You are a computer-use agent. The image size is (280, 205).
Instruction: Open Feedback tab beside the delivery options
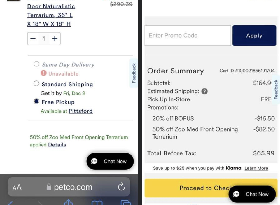click(134, 73)
